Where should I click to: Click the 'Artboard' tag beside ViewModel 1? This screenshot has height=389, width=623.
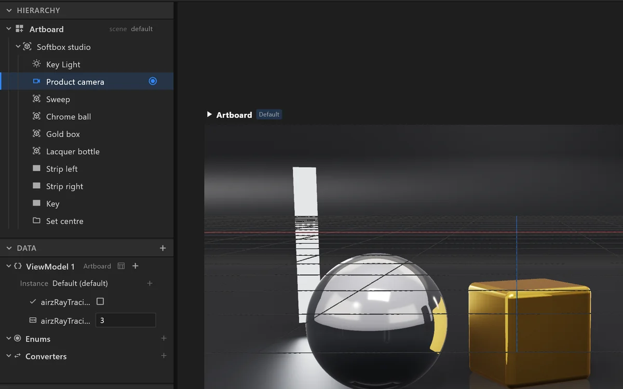click(97, 266)
